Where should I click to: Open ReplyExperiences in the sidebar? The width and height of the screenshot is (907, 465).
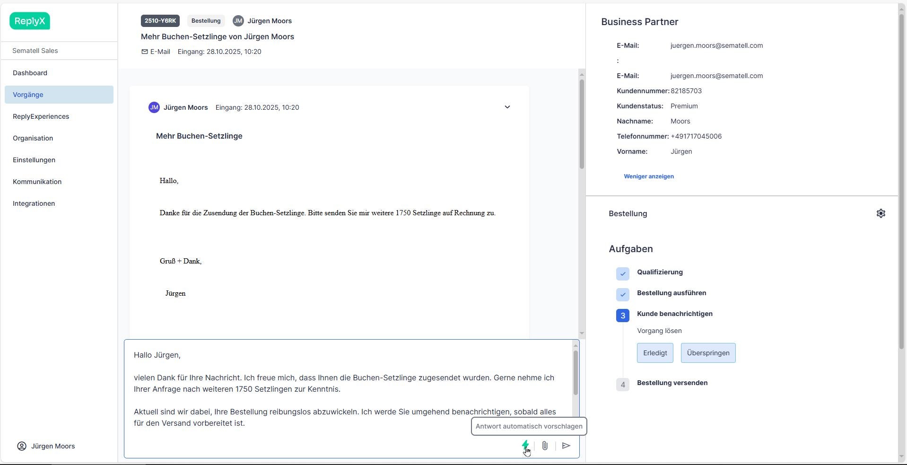point(59,116)
